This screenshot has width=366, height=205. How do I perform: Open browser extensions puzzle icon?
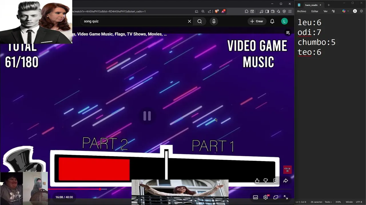point(246,11)
